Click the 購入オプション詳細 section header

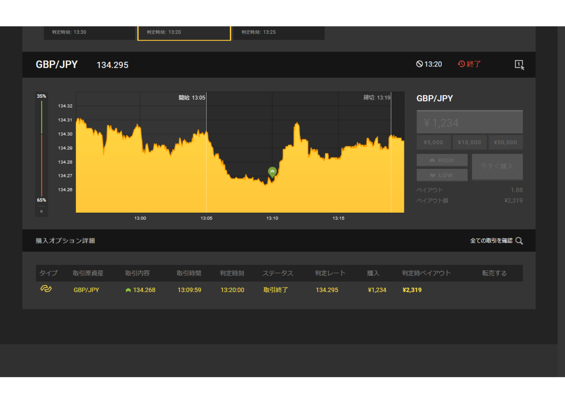coord(65,241)
